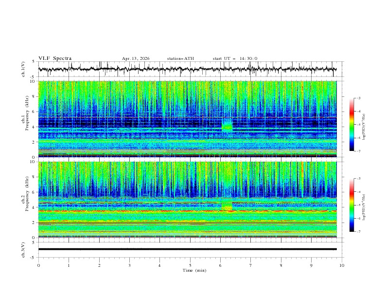Click the "4" frequency tick on ch.1 spectrogram
The height and width of the screenshot is (298, 385).
tap(34, 127)
